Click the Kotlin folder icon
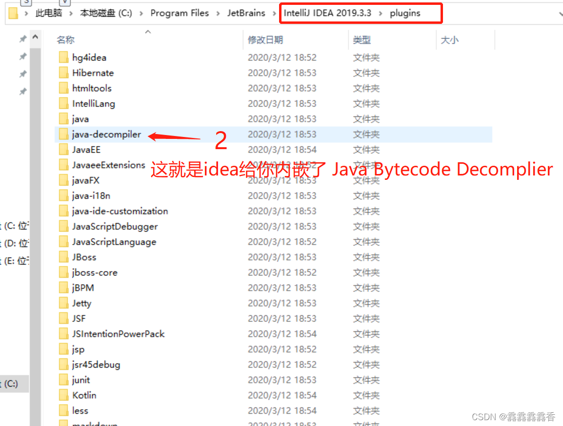The image size is (563, 426). 63,395
